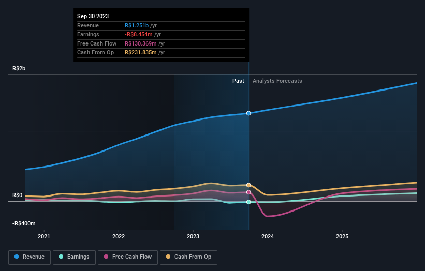Toggle the Free Cash Flow legend series

click(128, 257)
